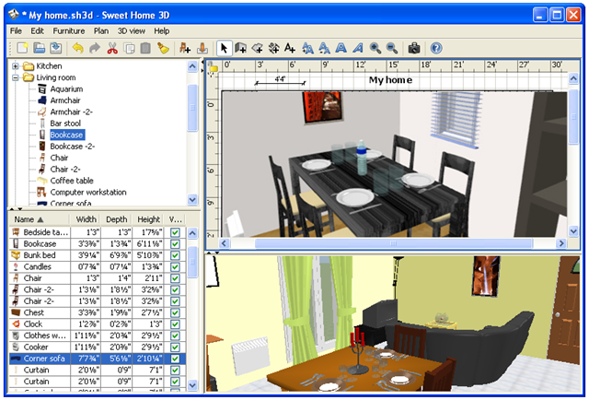Disable visibility of Bunk bed
589x400 pixels.
[175, 255]
